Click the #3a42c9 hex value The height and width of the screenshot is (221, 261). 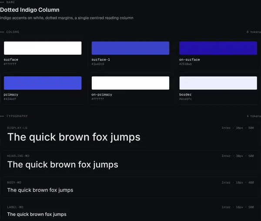(98, 64)
